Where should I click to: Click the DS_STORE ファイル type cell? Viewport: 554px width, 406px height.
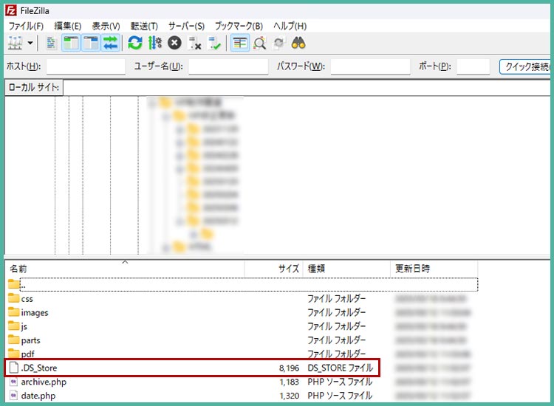tap(341, 368)
